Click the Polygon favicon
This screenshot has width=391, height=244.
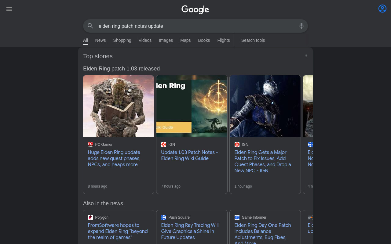coord(90,217)
